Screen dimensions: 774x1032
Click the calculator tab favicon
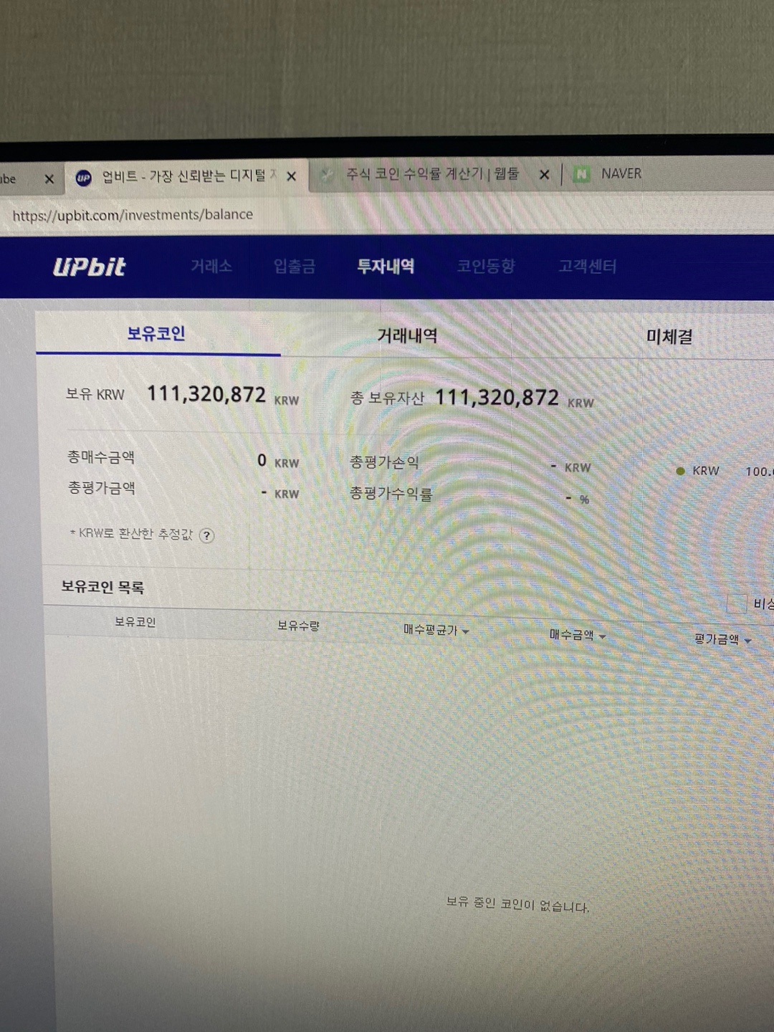coord(326,175)
